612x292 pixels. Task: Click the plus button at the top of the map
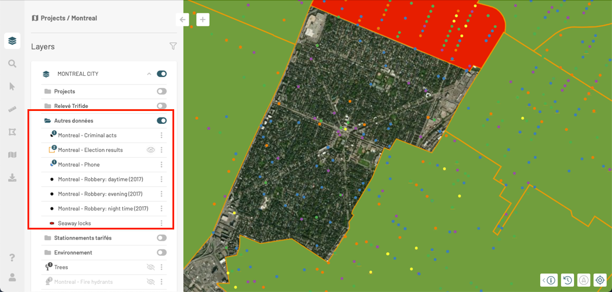203,19
